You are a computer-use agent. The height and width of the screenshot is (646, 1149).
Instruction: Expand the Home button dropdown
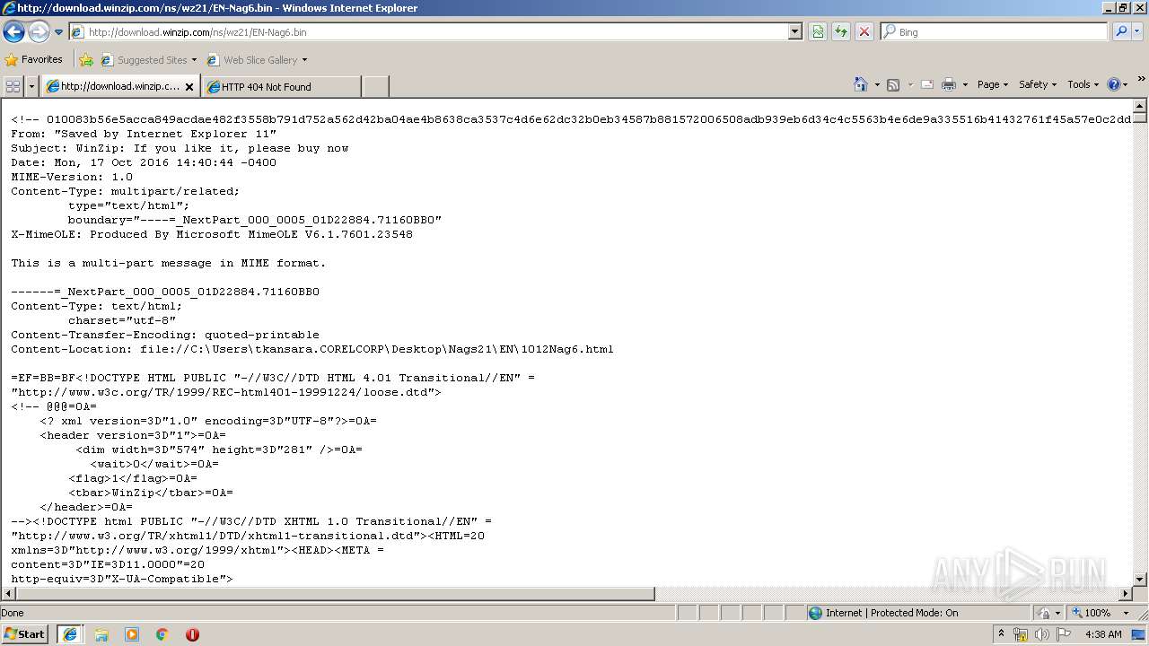point(877,84)
